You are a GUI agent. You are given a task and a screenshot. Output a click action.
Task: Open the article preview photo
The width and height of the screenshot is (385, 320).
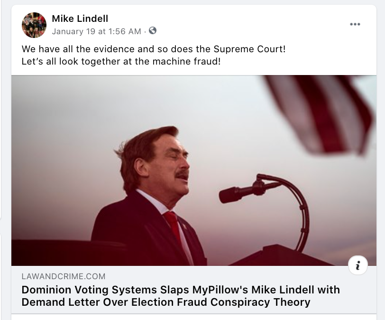(x=193, y=170)
